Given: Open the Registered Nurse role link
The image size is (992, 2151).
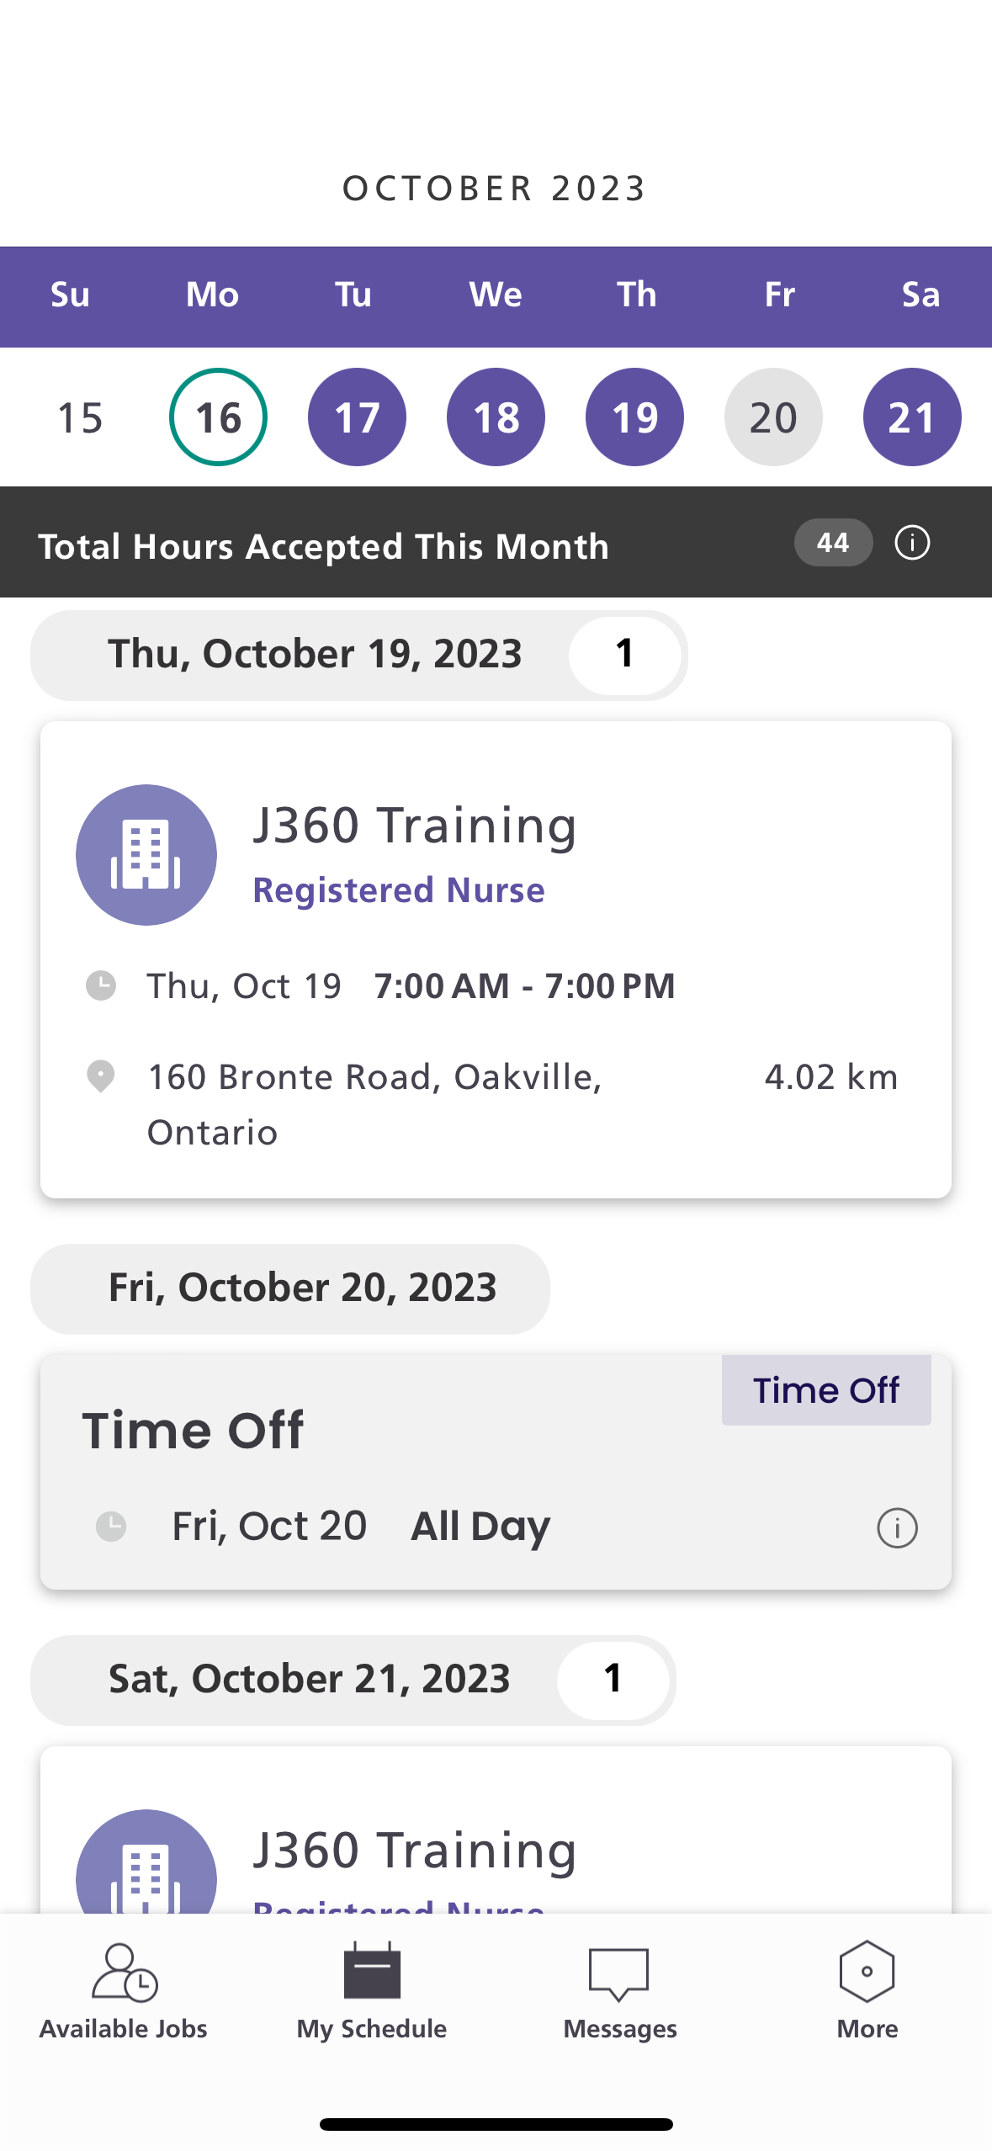Looking at the screenshot, I should (399, 890).
